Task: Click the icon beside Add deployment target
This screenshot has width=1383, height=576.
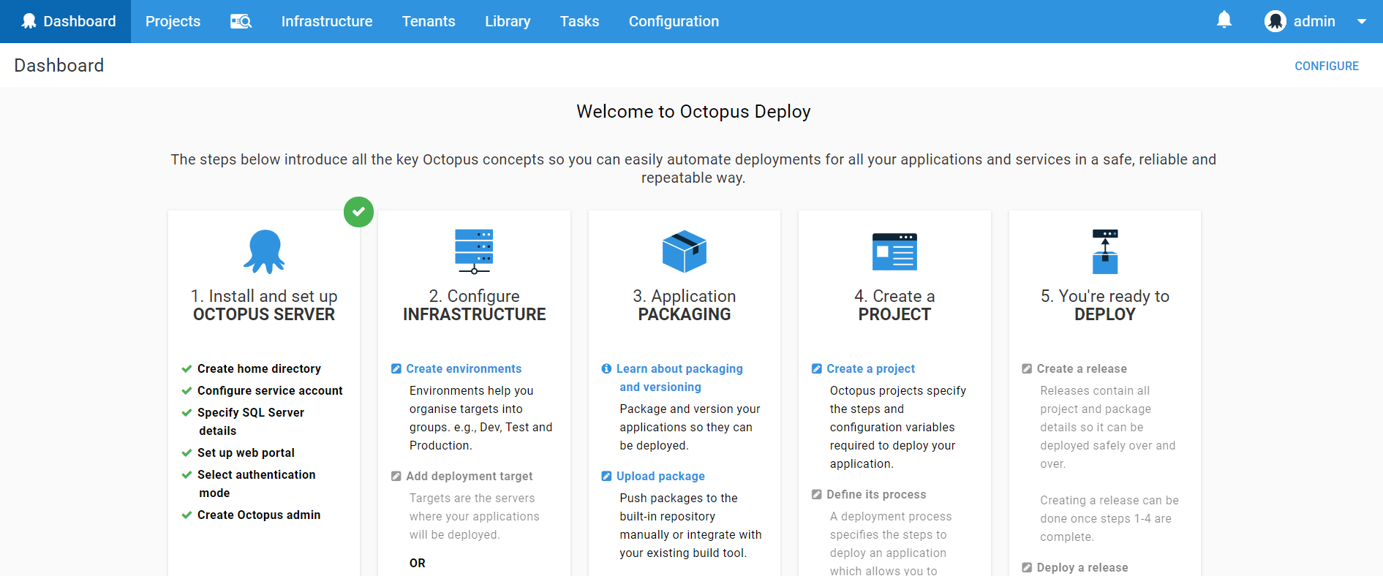Action: point(396,477)
